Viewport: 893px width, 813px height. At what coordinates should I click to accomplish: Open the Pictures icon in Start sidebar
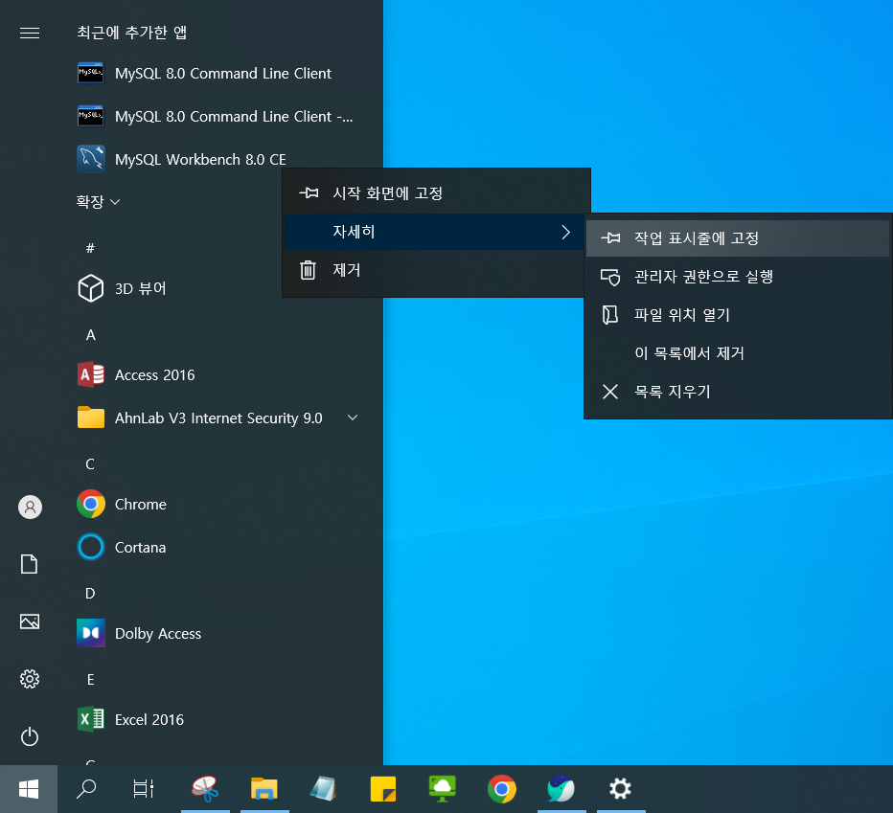30,621
